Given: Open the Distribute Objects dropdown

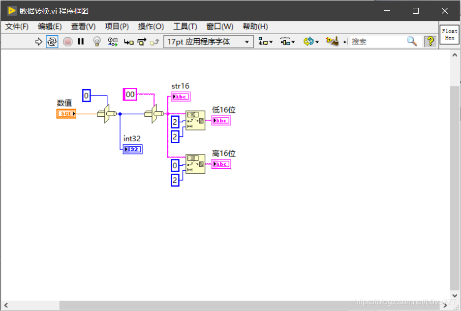Looking at the screenshot, I should pyautogui.click(x=287, y=42).
